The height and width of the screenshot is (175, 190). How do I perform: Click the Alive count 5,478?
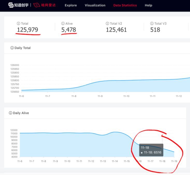coord(69,30)
